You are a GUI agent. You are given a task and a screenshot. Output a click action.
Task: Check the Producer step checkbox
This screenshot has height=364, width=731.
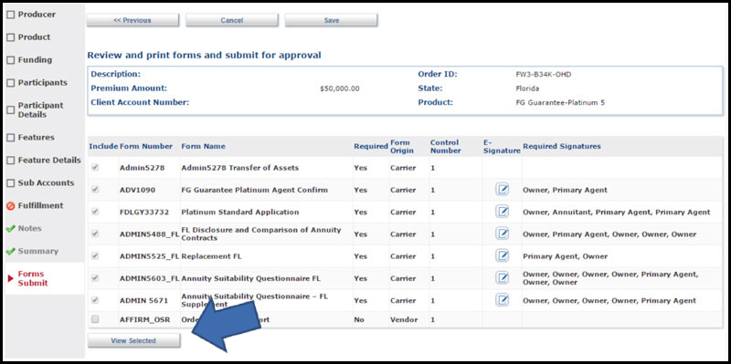tap(10, 15)
